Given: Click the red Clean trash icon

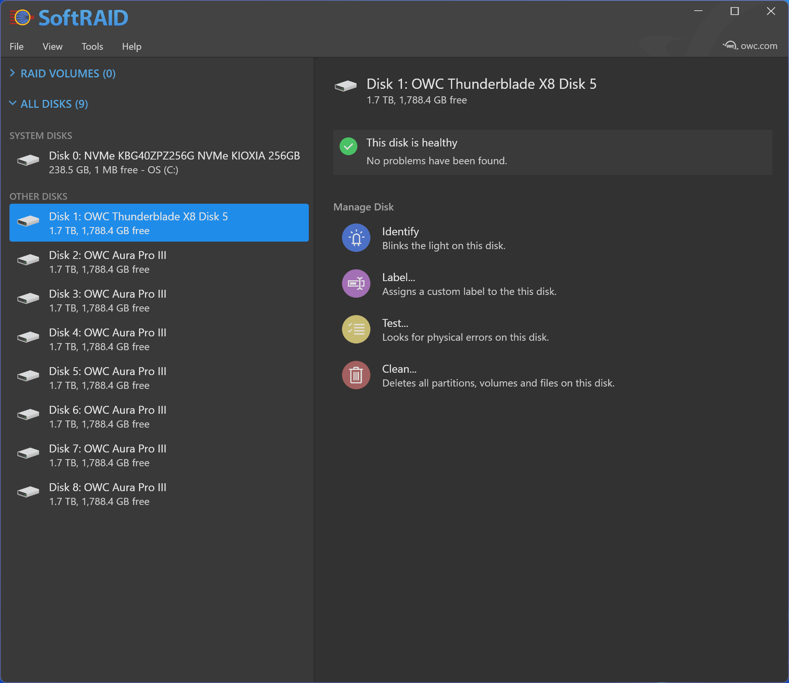Looking at the screenshot, I should 356,375.
